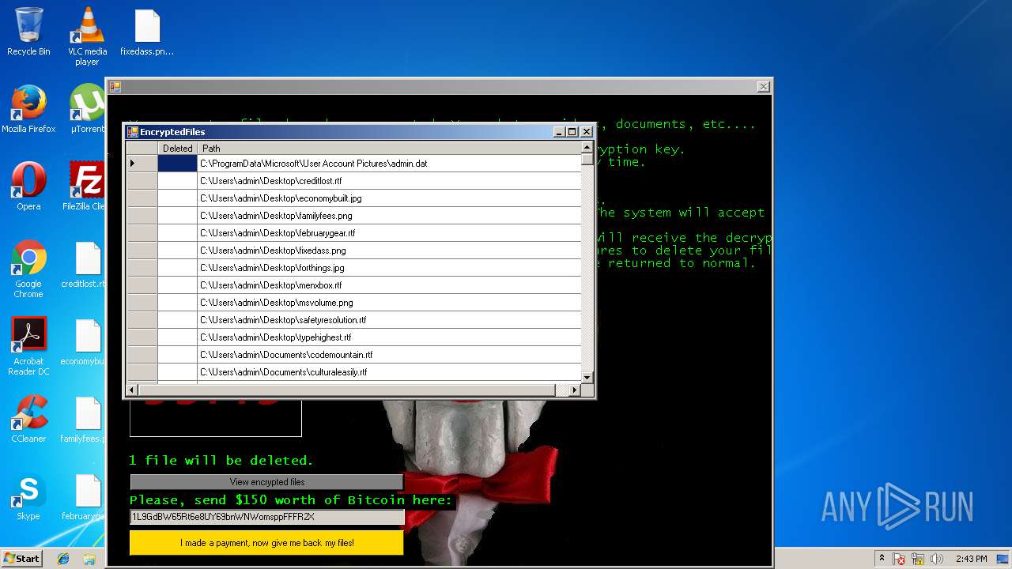Launch VLC media player shortcut
This screenshot has height=569, width=1012.
coord(87,36)
